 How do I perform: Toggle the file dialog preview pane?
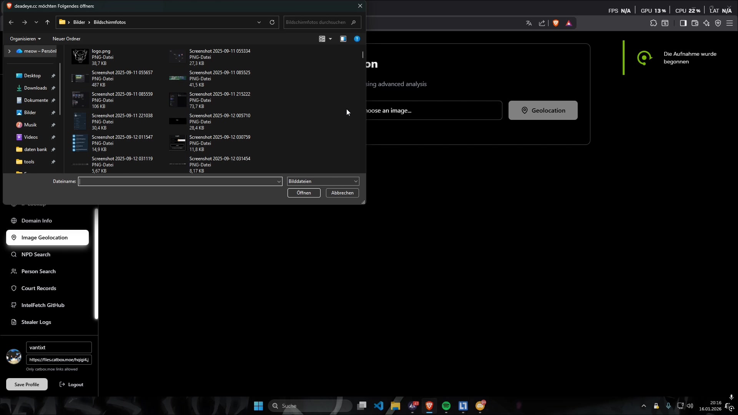point(343,39)
